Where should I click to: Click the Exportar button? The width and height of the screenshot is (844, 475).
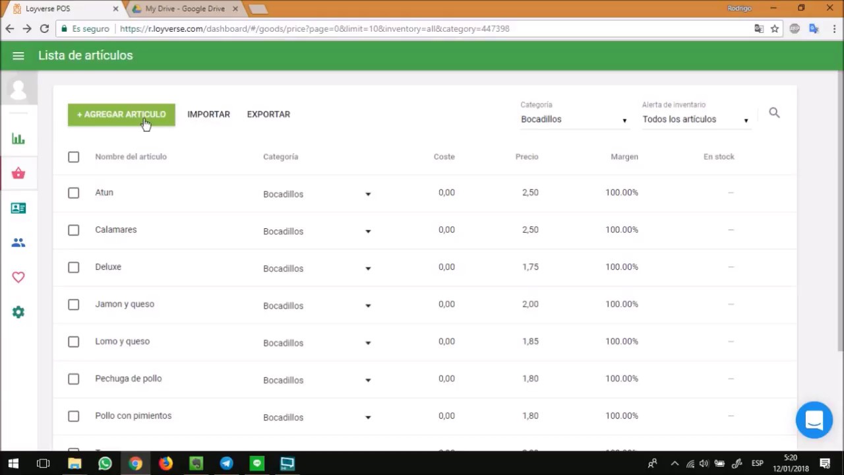(x=268, y=114)
